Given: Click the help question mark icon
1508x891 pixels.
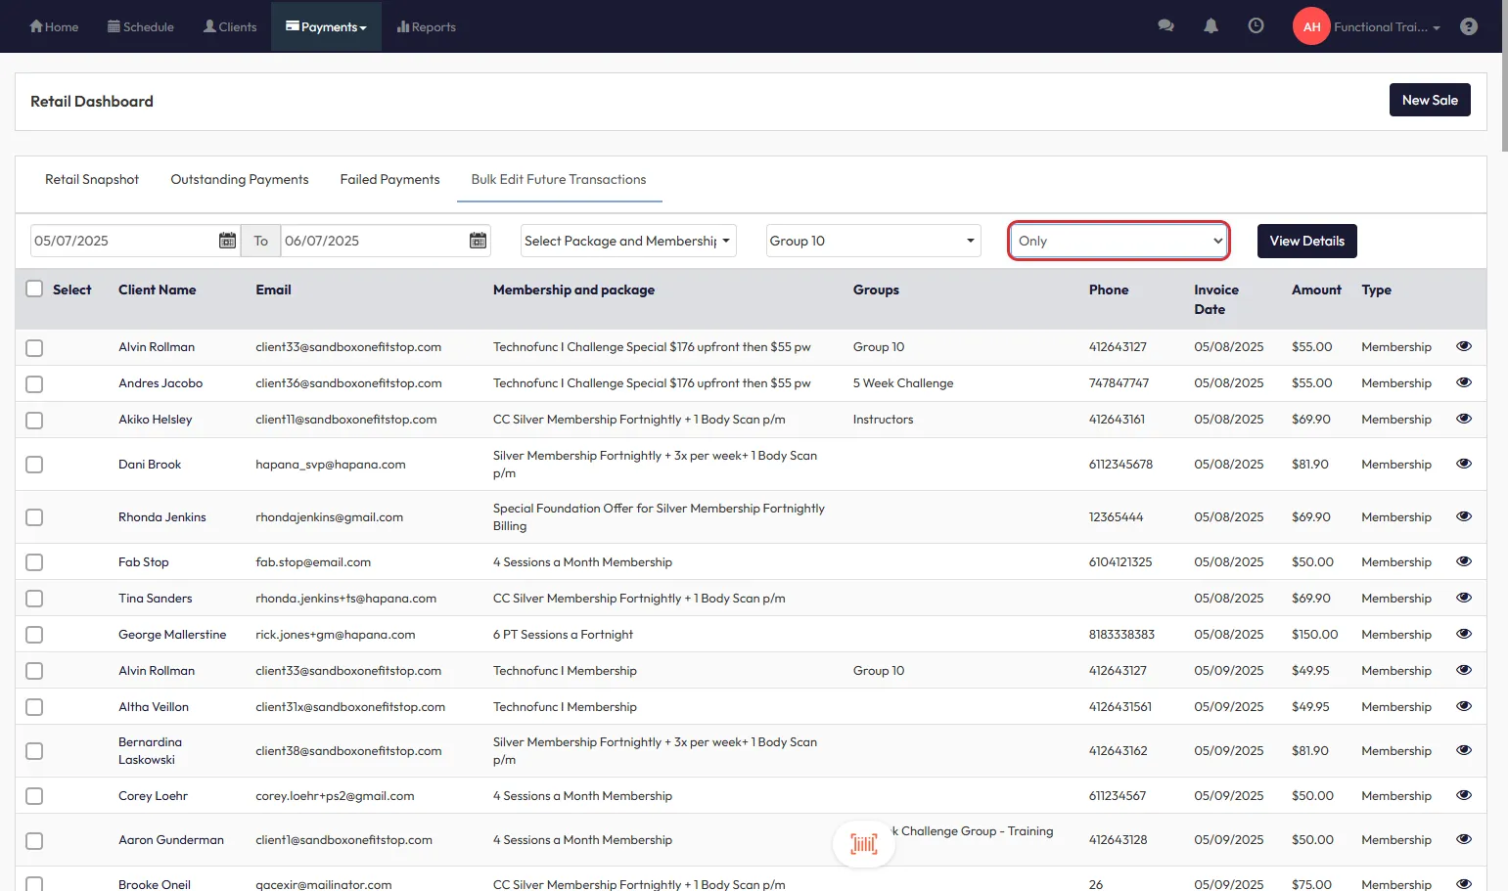Looking at the screenshot, I should pyautogui.click(x=1468, y=26).
